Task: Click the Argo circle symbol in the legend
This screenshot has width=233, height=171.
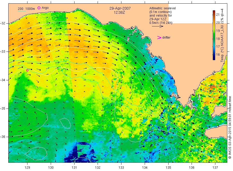Action: pos(39,8)
